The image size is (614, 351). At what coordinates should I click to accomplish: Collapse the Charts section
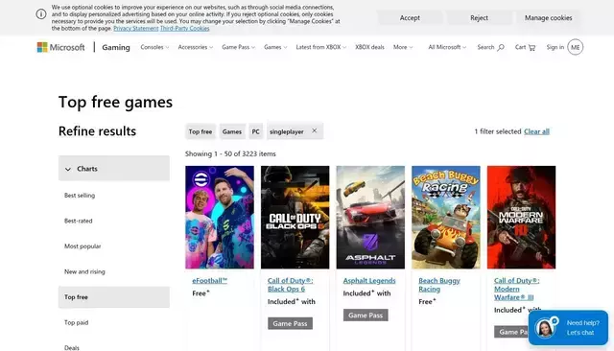pyautogui.click(x=114, y=169)
